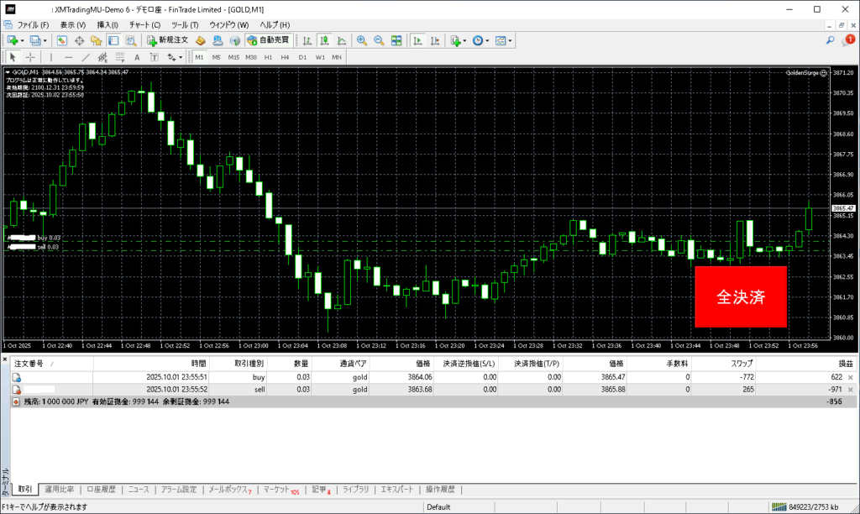Open the new chart dropdown arrow

click(x=23, y=40)
